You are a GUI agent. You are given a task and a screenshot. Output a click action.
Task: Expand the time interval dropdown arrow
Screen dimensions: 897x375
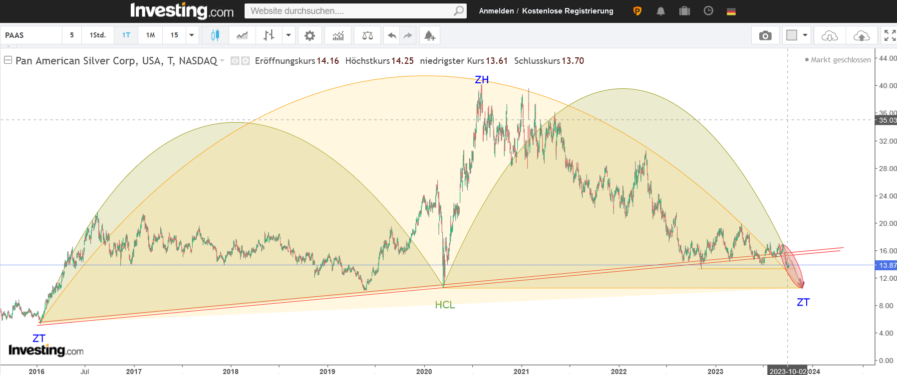pos(192,35)
